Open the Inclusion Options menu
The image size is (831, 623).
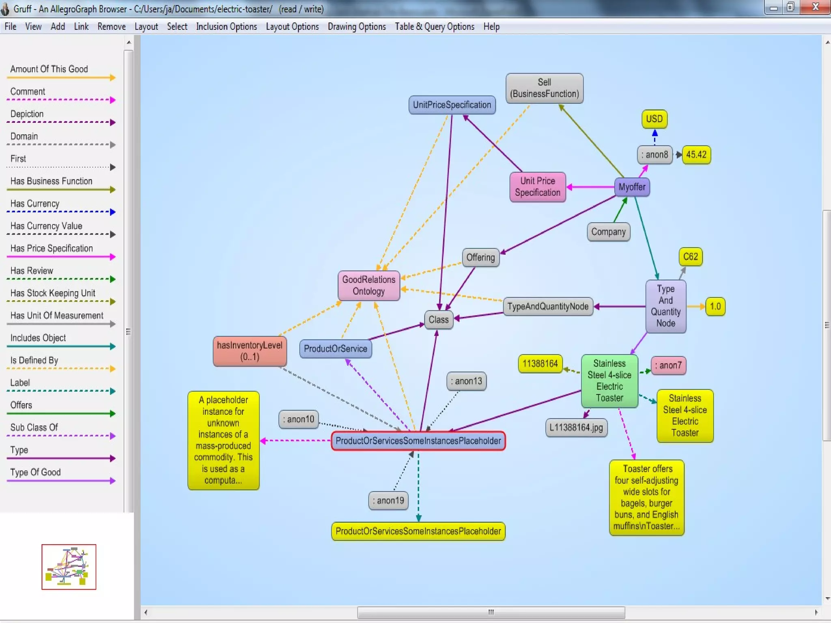(x=226, y=27)
